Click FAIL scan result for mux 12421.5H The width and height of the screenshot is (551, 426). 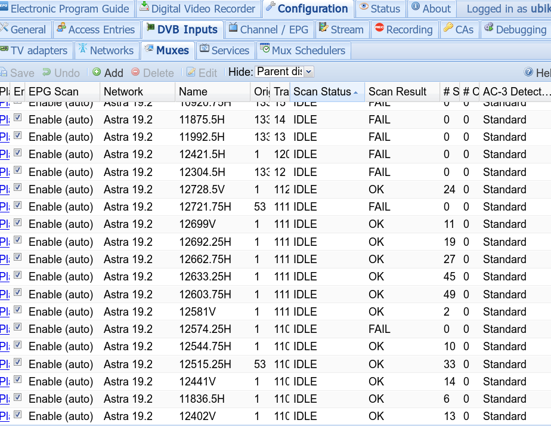point(379,155)
